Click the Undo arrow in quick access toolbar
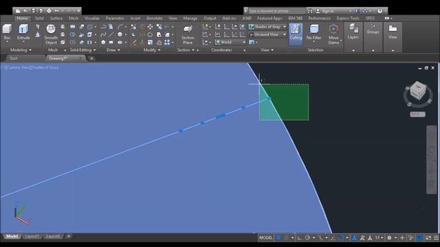The width and height of the screenshot is (440, 247). (56, 11)
